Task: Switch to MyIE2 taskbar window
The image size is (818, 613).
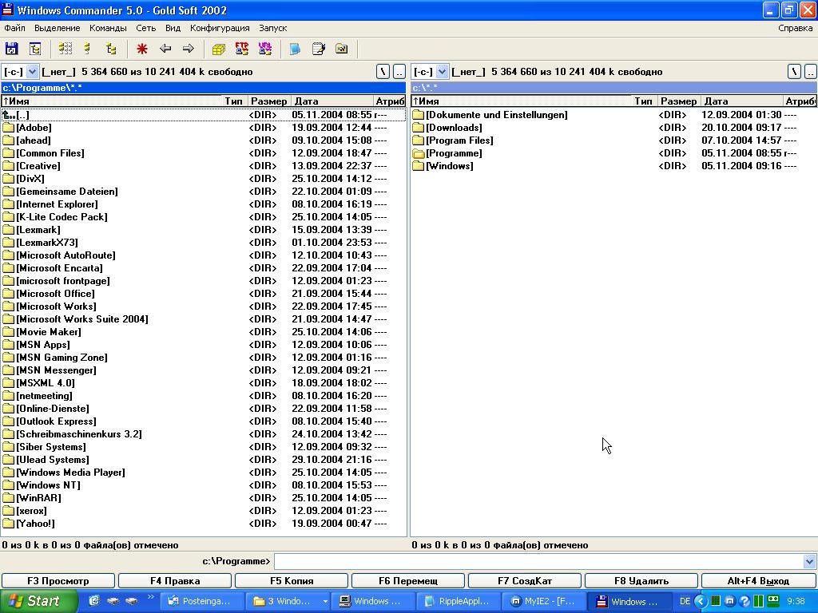Action: coord(545,602)
